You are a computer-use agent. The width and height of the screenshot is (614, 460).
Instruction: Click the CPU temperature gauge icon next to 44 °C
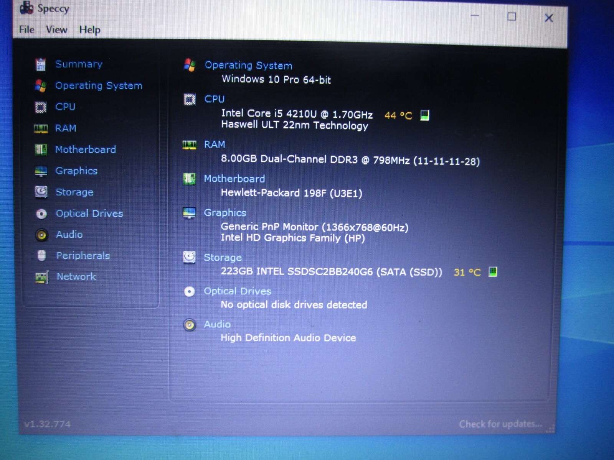click(x=424, y=115)
